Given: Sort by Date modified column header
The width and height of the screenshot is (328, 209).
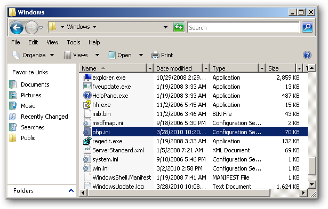Looking at the screenshot, I should coord(178,68).
